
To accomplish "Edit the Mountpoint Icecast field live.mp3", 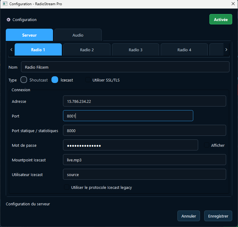I will pyautogui.click(x=145, y=160).
